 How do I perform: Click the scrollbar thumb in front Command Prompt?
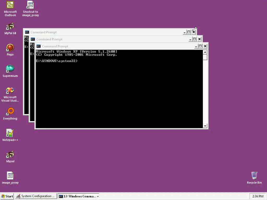(x=205, y=57)
